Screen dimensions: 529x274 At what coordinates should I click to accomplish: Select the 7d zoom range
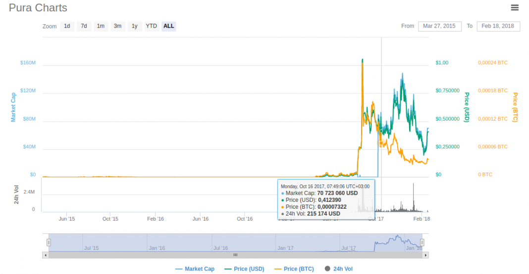pyautogui.click(x=84, y=26)
